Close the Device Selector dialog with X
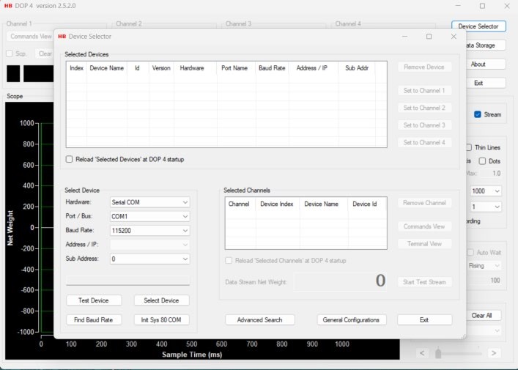The width and height of the screenshot is (518, 370). tap(454, 36)
